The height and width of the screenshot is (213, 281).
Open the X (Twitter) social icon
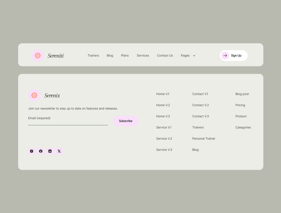(59, 151)
